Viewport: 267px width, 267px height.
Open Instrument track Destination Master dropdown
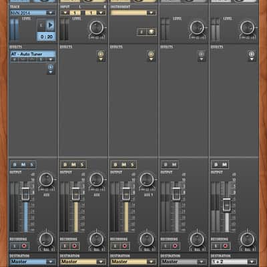(152, 262)
